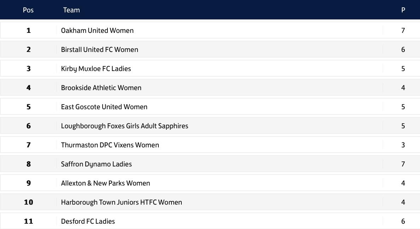
Task: Open Brookside Athletic Women team page
Action: (101, 88)
